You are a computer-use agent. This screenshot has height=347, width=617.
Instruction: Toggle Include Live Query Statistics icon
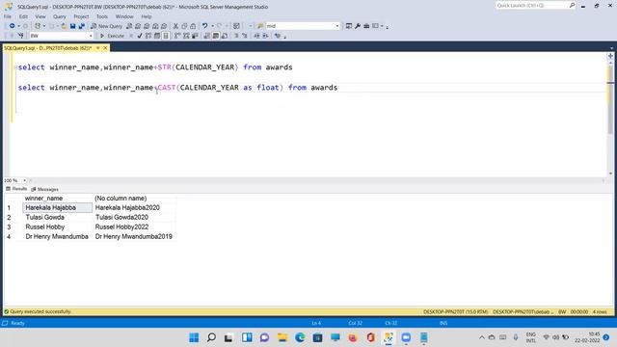186,36
